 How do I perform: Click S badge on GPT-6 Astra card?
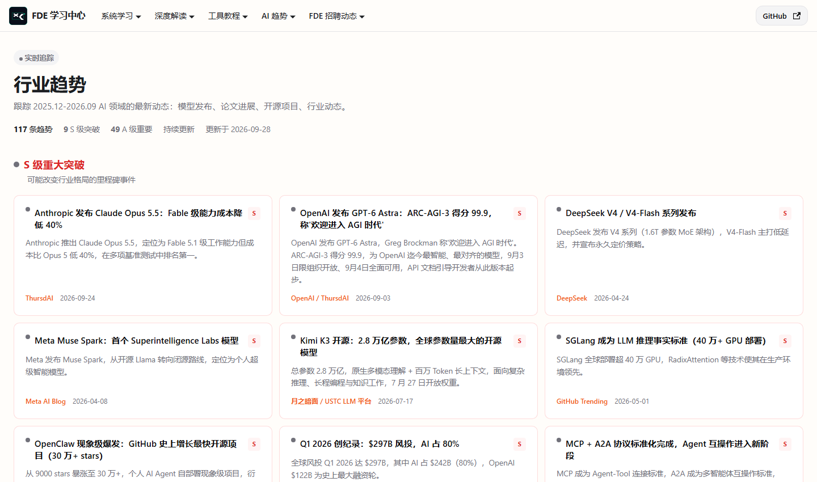click(x=520, y=213)
